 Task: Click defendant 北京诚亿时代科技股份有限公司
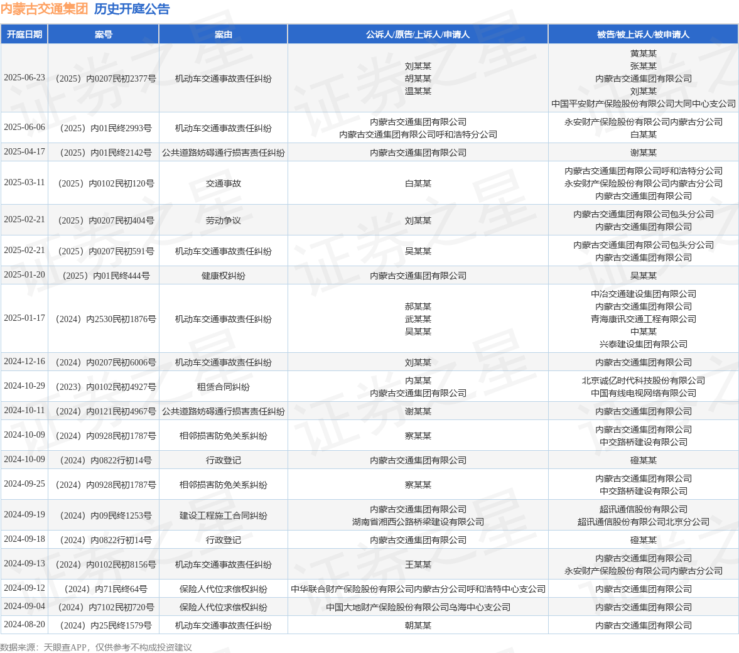[x=644, y=380]
